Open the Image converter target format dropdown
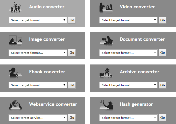Screen dimensions: 176x124 38,53
